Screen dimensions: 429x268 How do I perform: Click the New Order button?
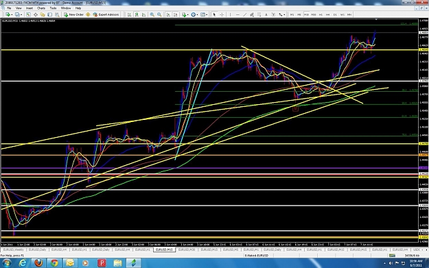(x=73, y=14)
